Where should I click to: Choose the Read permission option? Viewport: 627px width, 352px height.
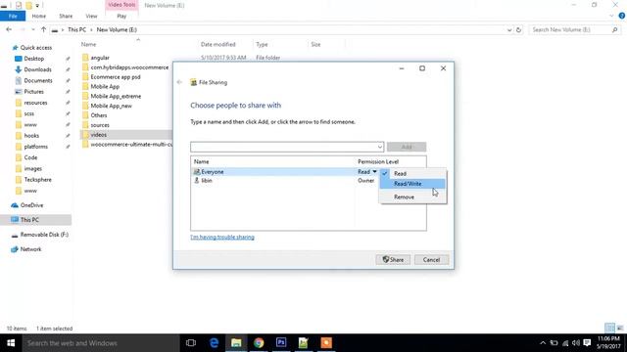click(x=412, y=174)
